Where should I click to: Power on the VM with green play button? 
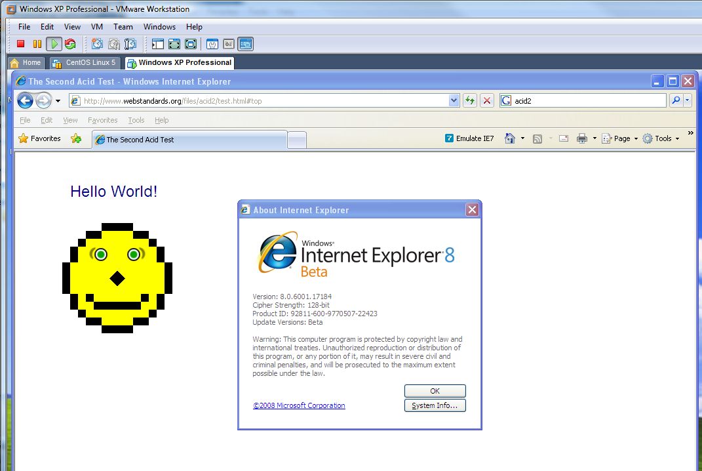(x=54, y=44)
